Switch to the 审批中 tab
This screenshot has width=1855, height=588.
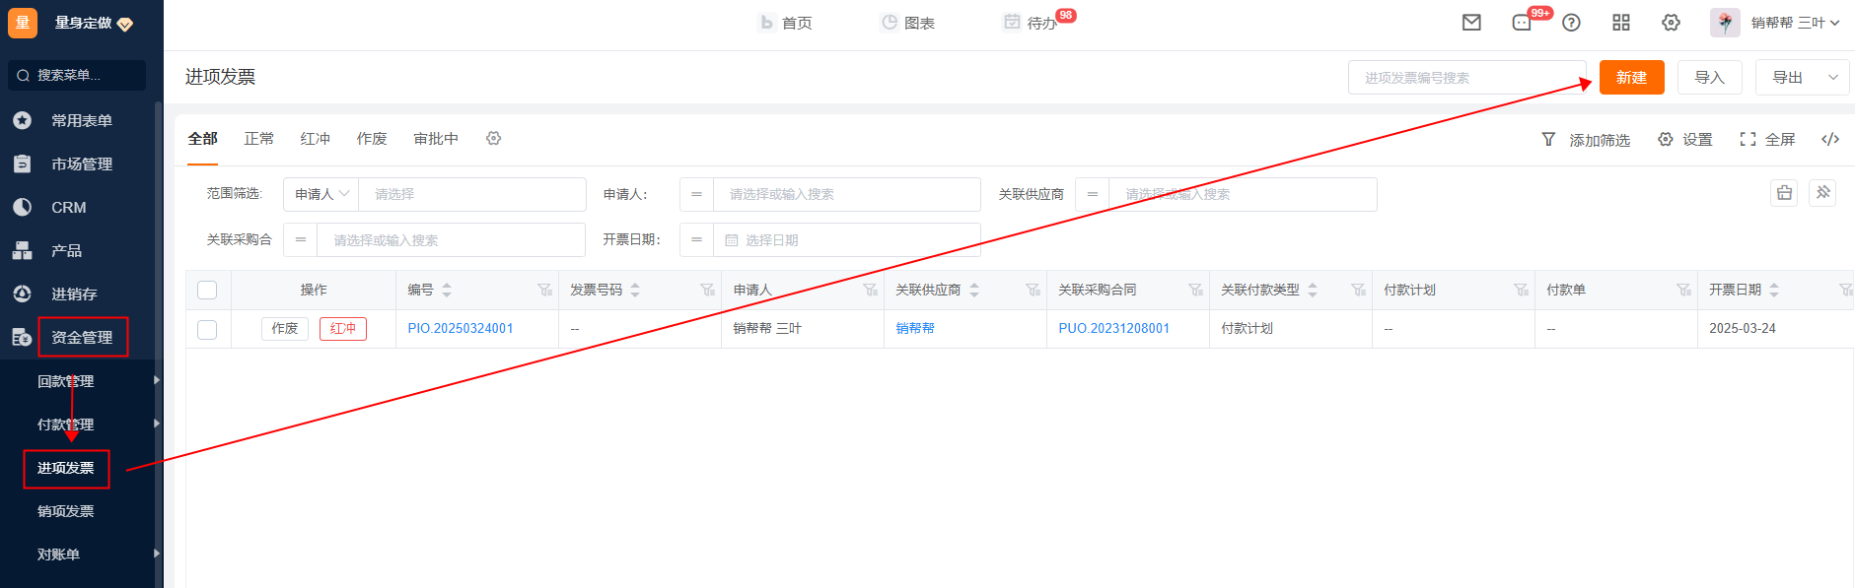click(436, 139)
